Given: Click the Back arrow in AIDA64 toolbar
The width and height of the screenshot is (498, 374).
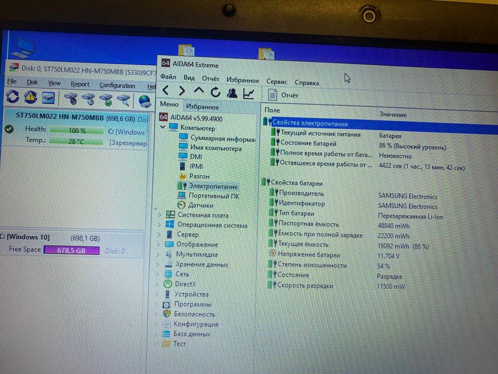Looking at the screenshot, I should 165,90.
